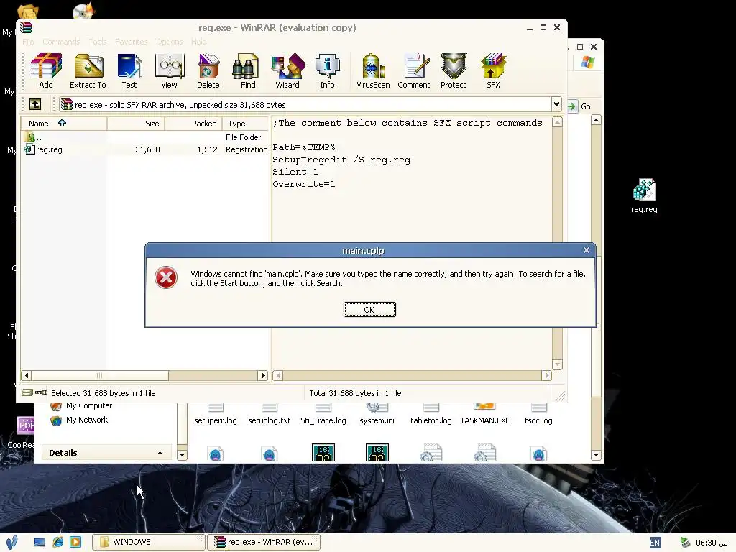Click the Start button on taskbar
The height and width of the screenshot is (552, 736).
(11, 542)
